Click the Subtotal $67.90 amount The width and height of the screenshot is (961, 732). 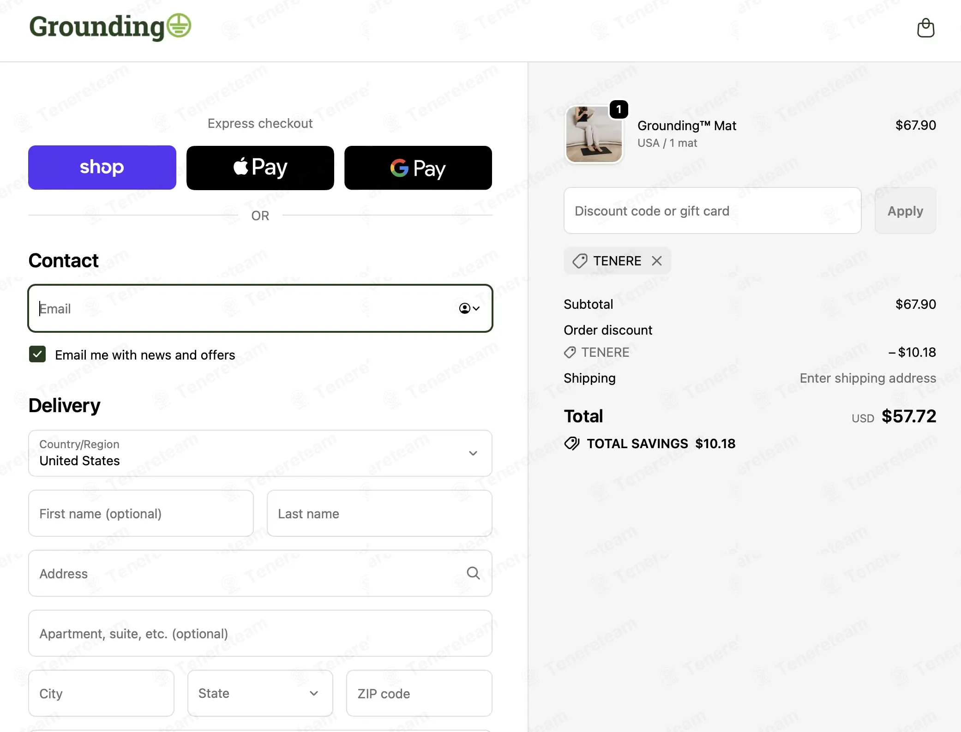point(915,304)
